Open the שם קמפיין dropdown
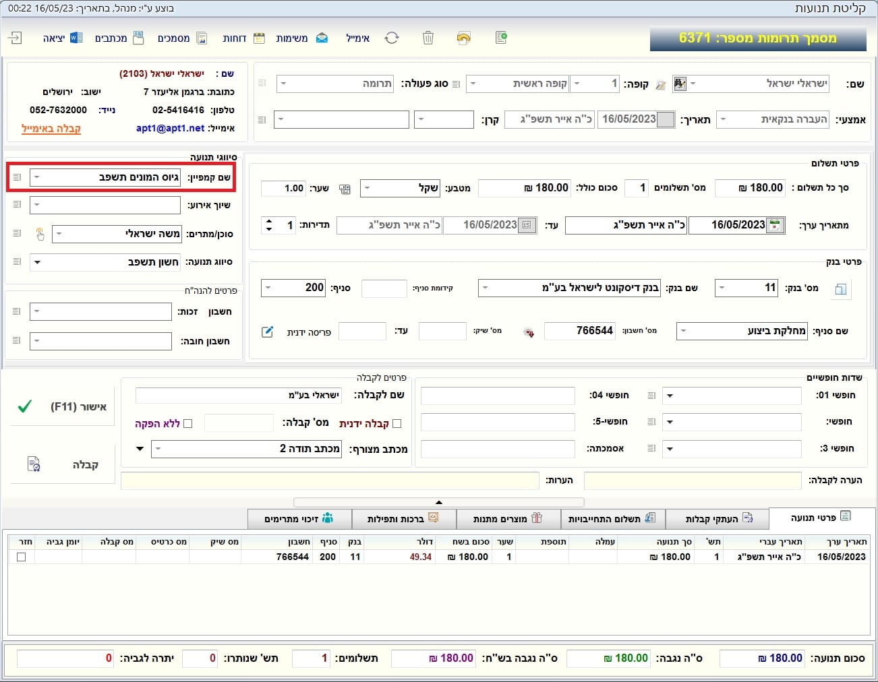Screen dimensions: 878x682 pyautogui.click(x=38, y=177)
